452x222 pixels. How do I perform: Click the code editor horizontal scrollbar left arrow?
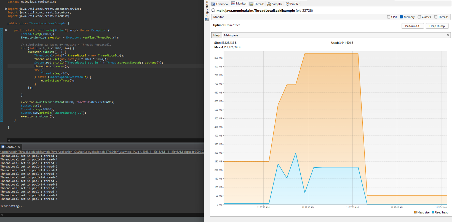point(9,140)
